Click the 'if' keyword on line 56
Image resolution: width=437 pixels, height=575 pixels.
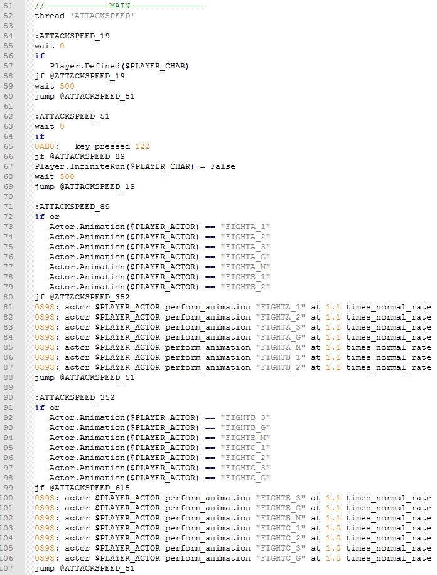[x=40, y=56]
